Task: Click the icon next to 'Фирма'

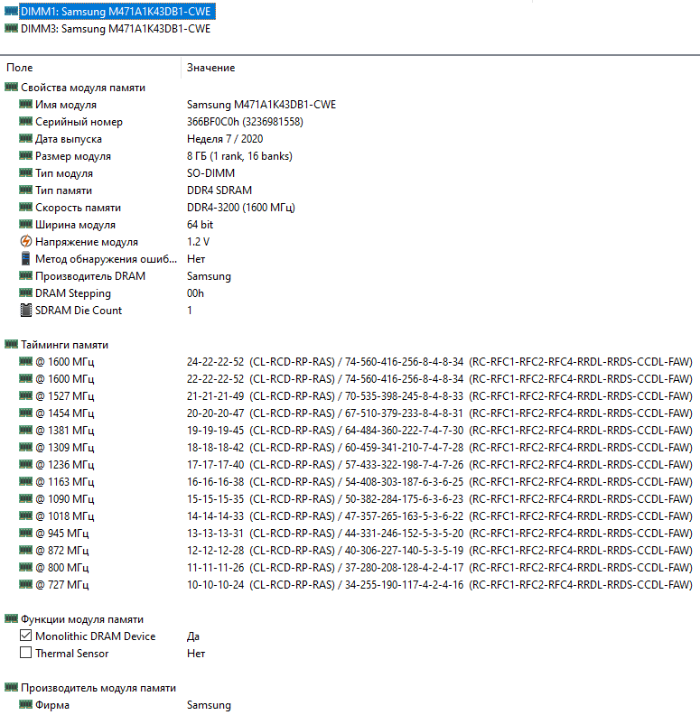Action: [x=25, y=704]
